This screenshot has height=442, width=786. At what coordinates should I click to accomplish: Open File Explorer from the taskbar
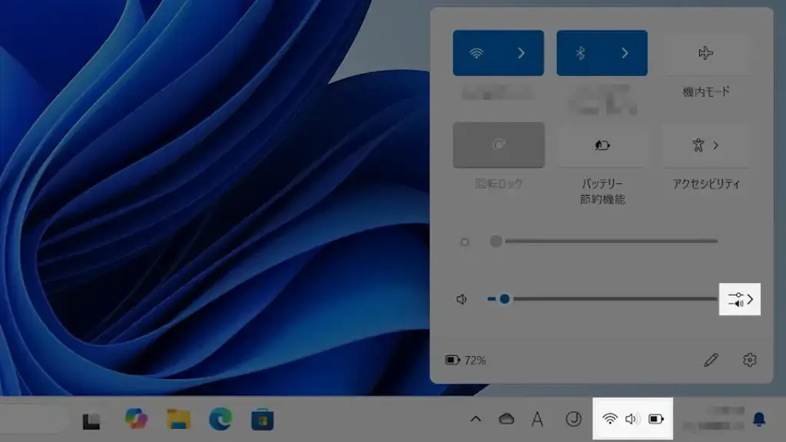tap(179, 419)
